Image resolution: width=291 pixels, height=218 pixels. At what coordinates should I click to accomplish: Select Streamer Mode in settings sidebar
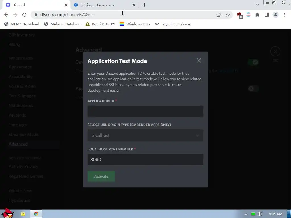23,134
